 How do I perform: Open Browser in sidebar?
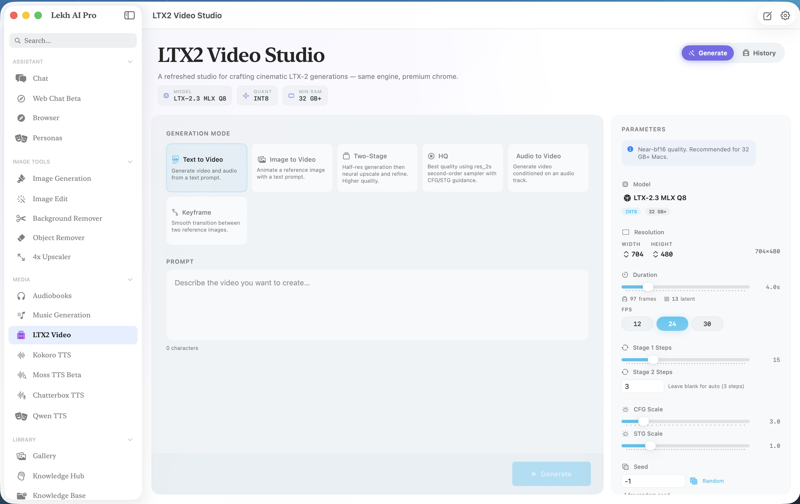73,118
